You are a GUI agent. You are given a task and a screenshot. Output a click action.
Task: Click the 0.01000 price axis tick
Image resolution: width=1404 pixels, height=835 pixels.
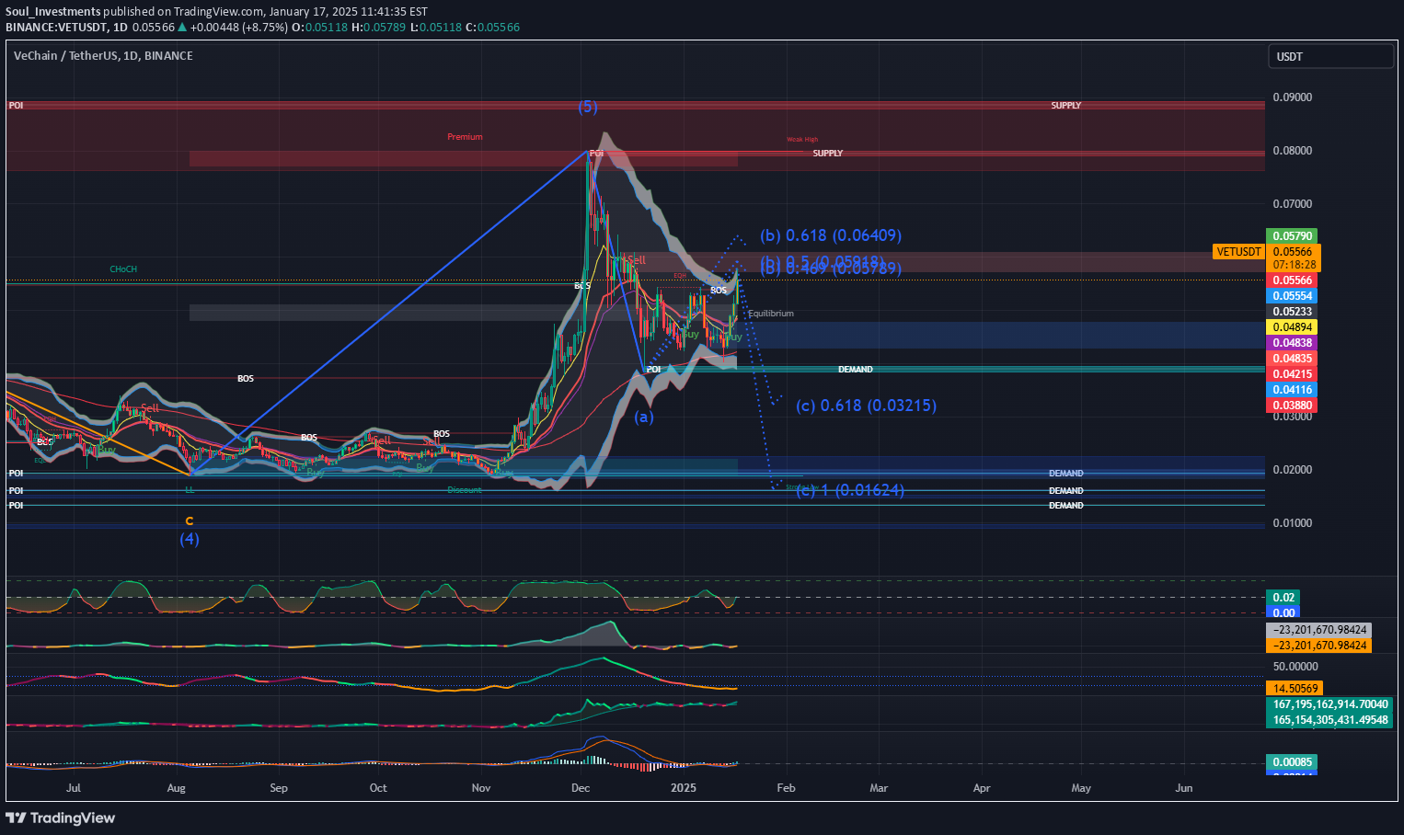[x=1293, y=523]
